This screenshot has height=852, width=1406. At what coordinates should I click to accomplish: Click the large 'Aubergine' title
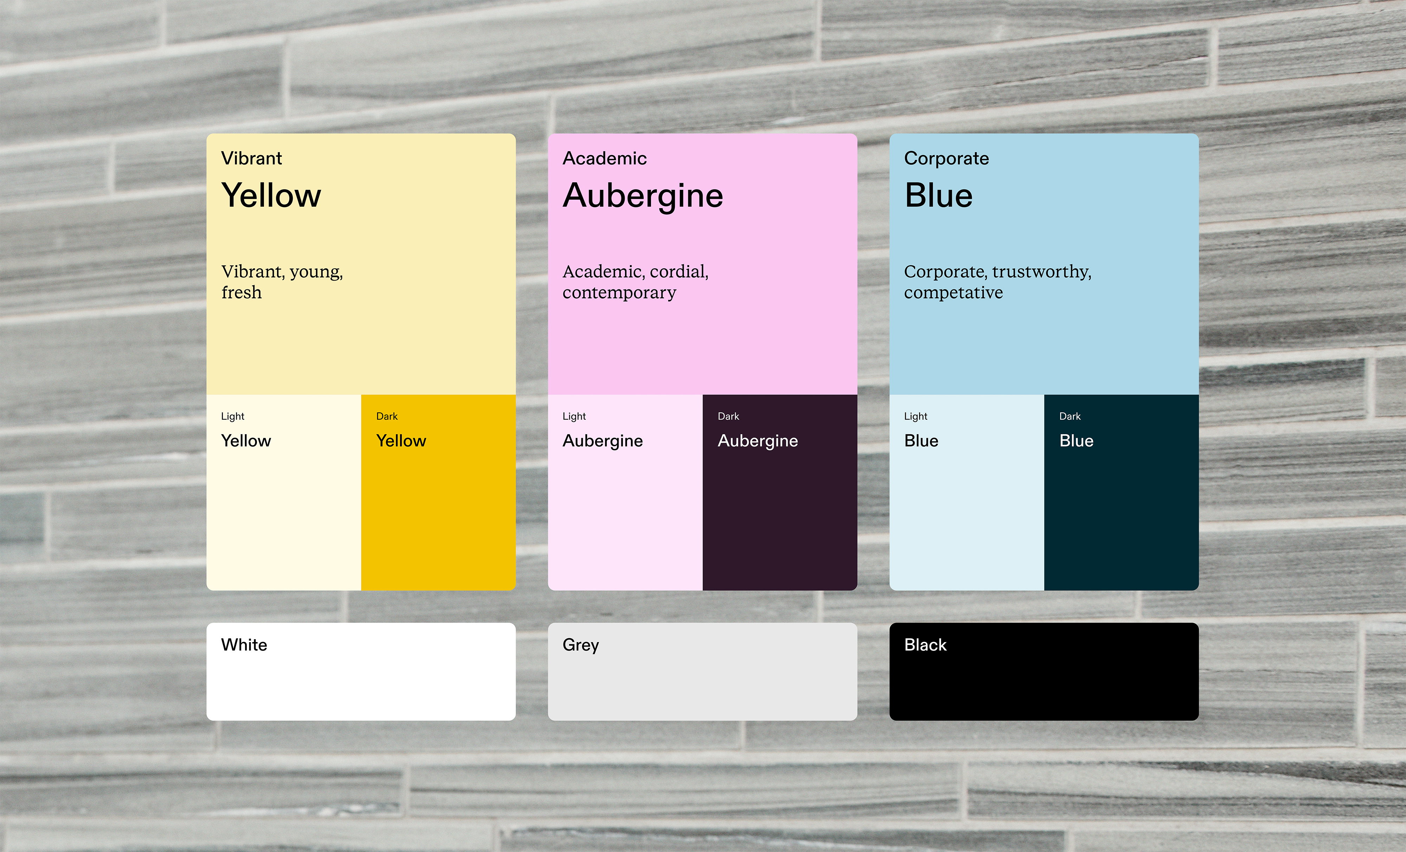643,198
